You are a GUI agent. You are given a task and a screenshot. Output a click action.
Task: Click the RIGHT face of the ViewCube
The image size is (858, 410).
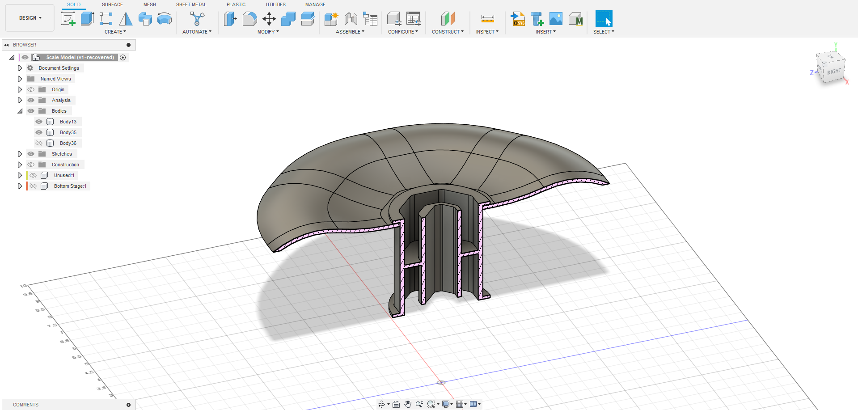point(834,72)
